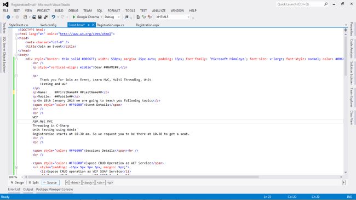Screen dimensions: 356x200
Task: Collapse the head element outlining node
Action: coord(16,38)
